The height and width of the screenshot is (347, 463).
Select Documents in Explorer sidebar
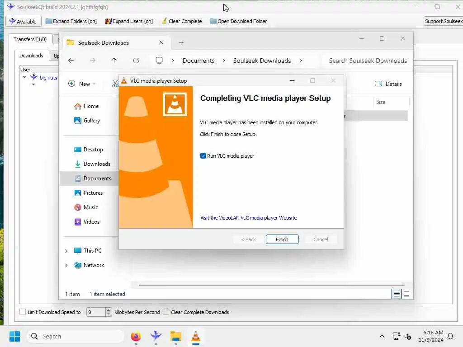(89, 178)
